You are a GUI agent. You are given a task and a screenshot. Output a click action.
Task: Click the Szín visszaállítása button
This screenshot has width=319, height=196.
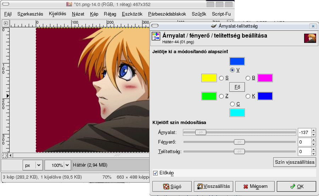(x=295, y=162)
